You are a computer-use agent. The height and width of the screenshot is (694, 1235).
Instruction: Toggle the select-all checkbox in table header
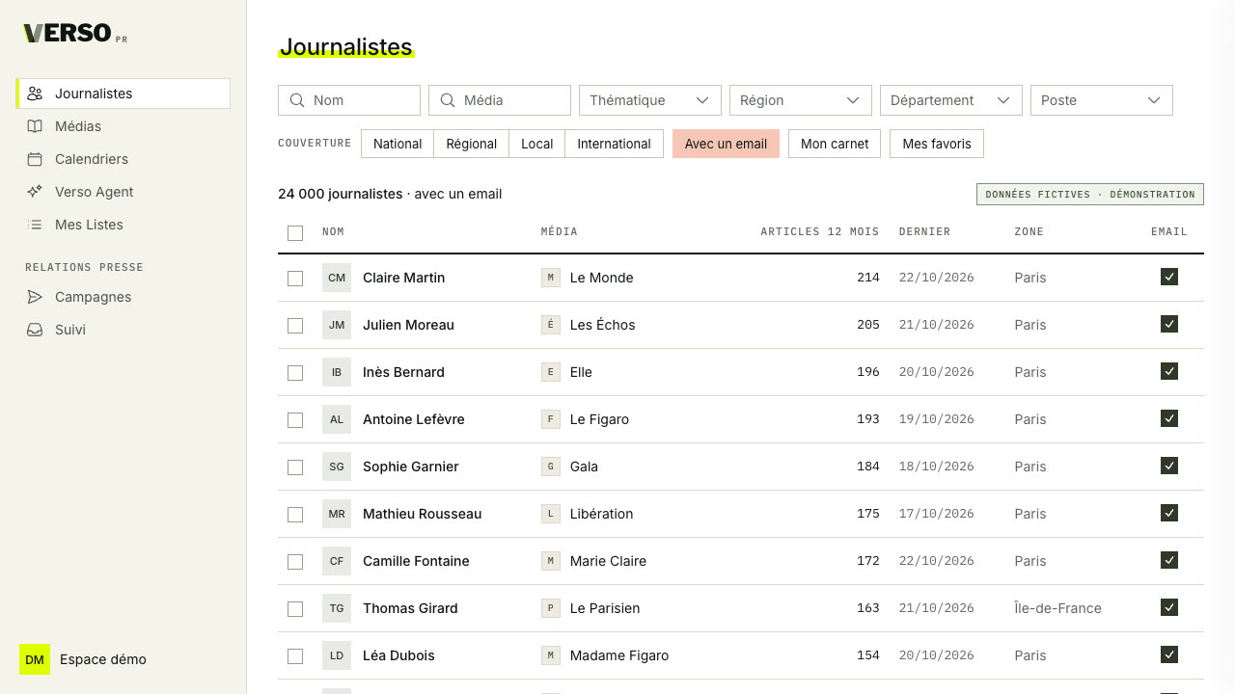click(x=295, y=232)
